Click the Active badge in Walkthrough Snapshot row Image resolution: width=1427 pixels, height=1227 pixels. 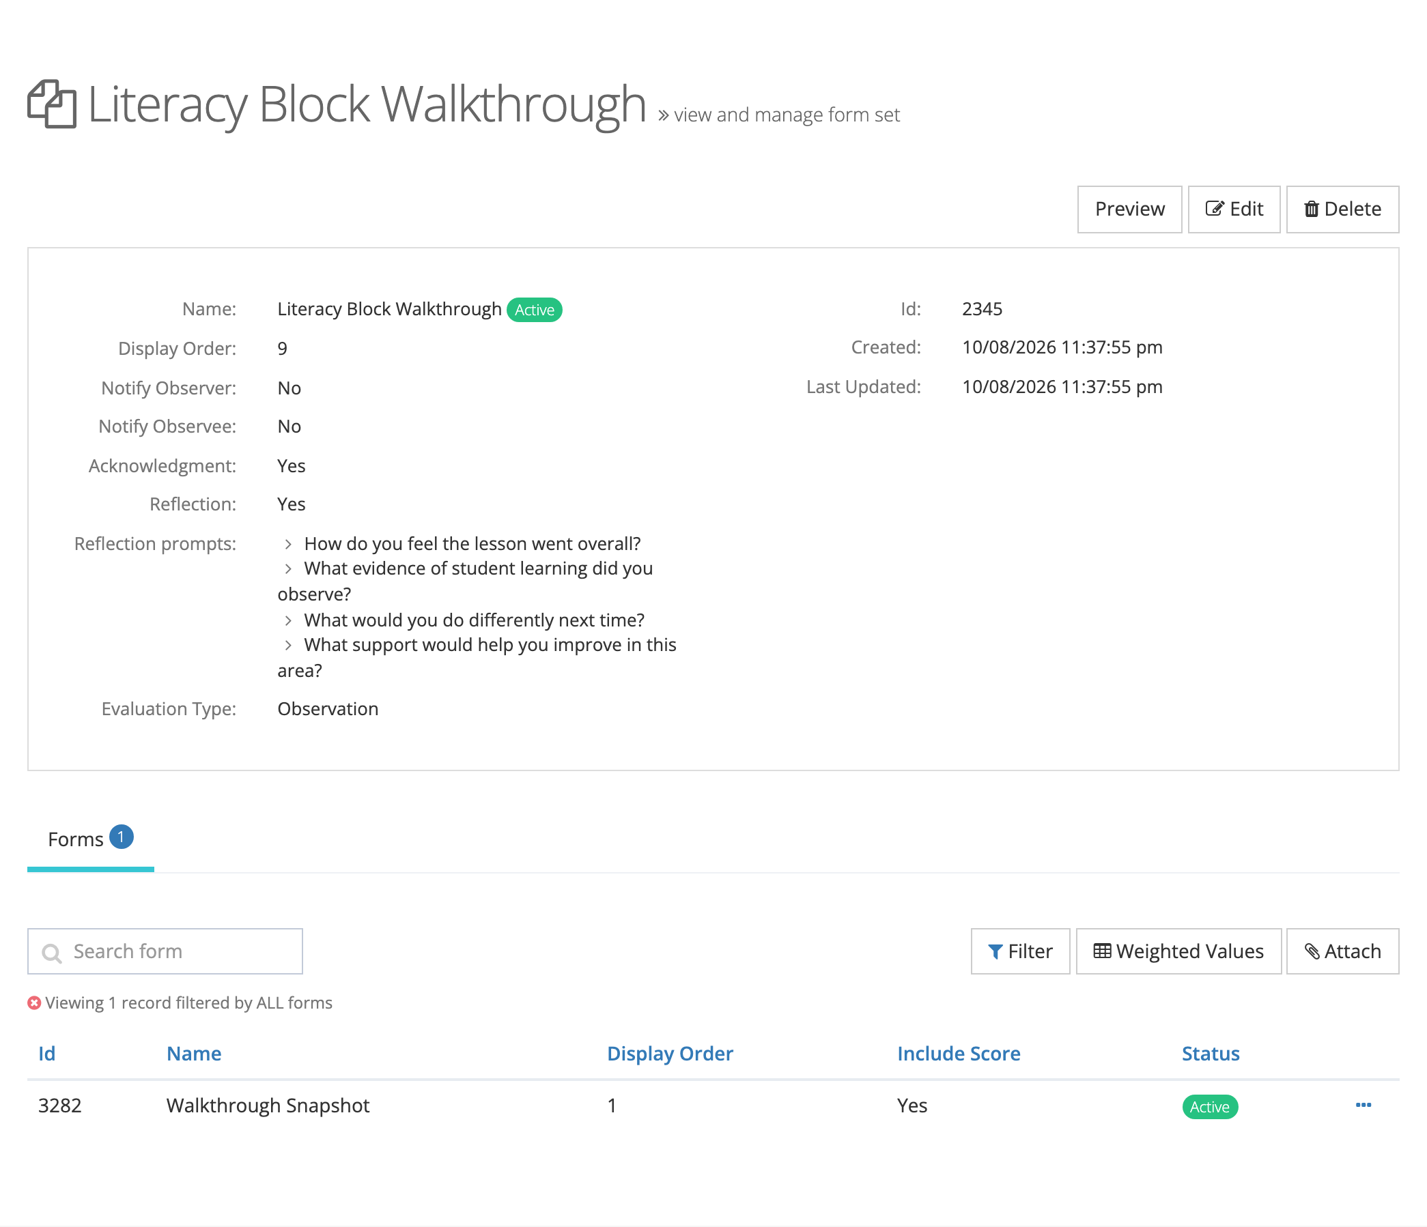click(x=1210, y=1108)
